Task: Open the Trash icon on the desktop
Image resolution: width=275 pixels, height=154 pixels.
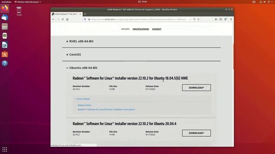Action: pyautogui.click(x=19, y=12)
